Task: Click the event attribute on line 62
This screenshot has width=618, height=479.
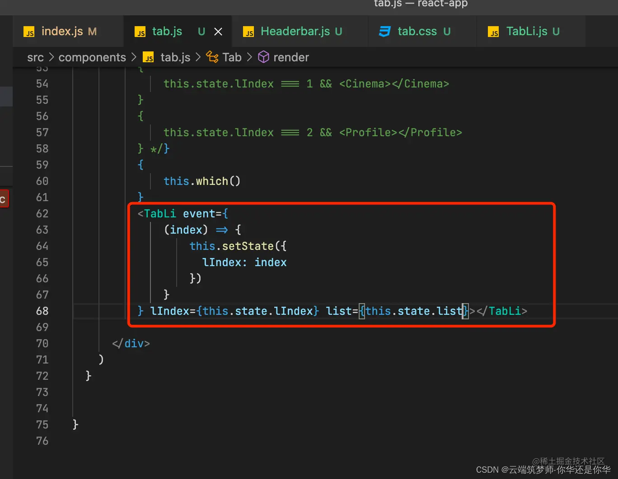Action: (199, 214)
